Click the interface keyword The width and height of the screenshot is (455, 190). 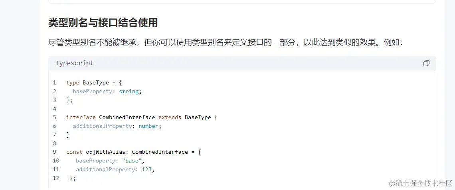click(x=81, y=118)
